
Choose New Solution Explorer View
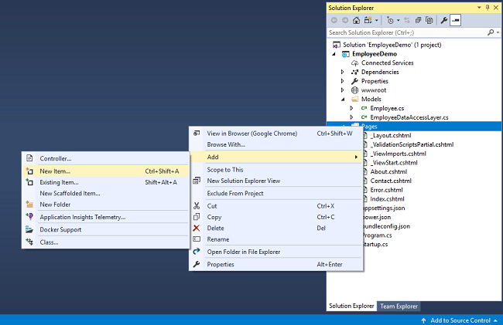[x=276, y=181]
